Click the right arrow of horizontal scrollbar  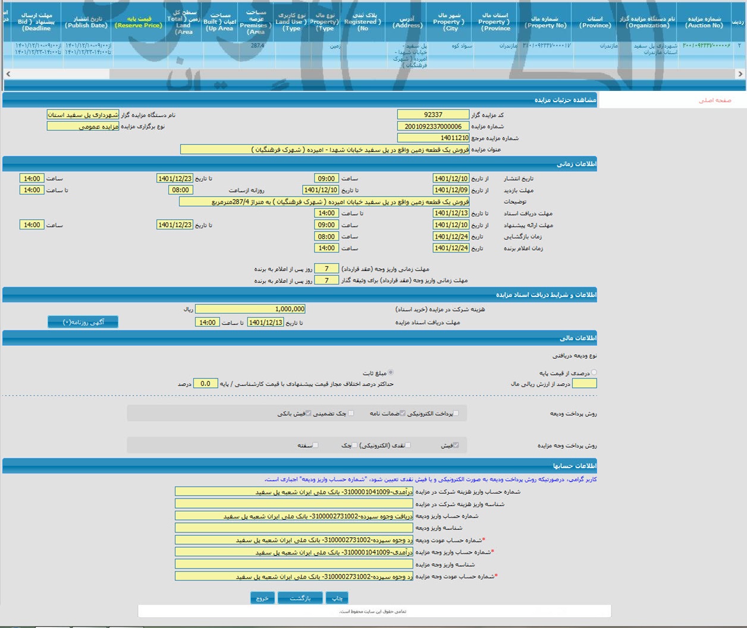click(x=740, y=74)
